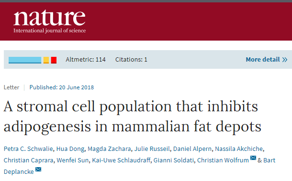Click the yellow Altmetric square
The height and width of the screenshot is (181, 292).
click(x=46, y=60)
